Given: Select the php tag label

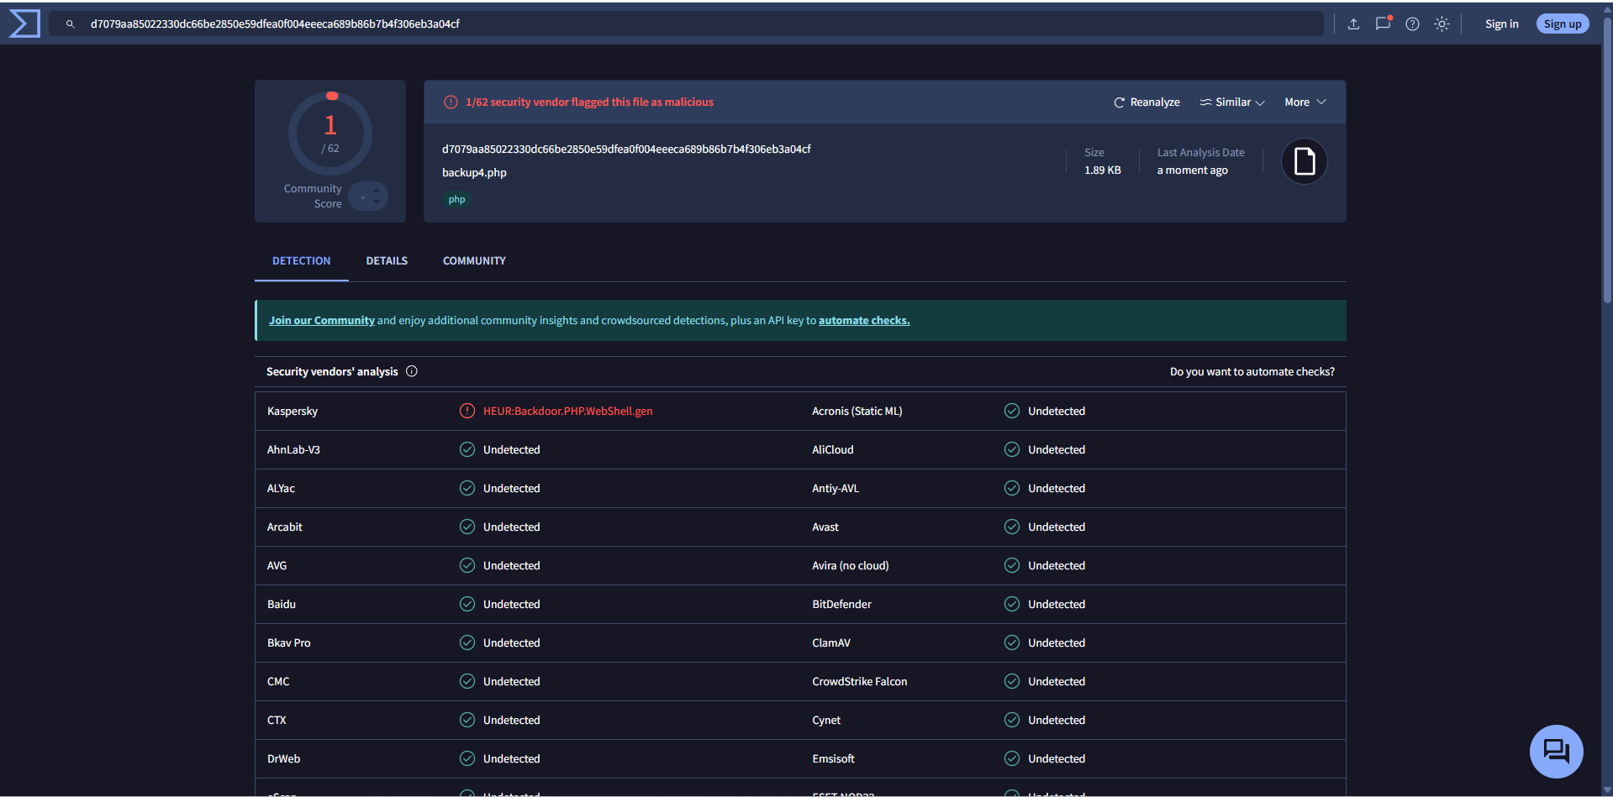Looking at the screenshot, I should [456, 199].
